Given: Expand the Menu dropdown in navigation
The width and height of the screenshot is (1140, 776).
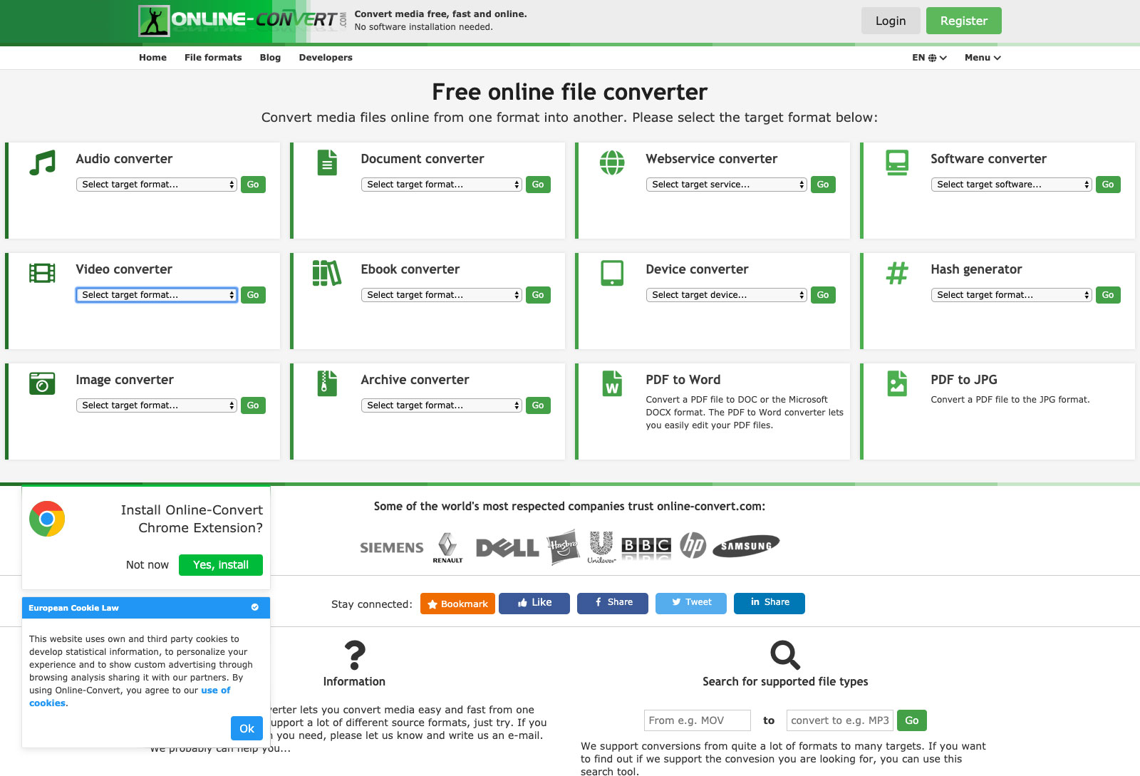Looking at the screenshot, I should pyautogui.click(x=983, y=58).
